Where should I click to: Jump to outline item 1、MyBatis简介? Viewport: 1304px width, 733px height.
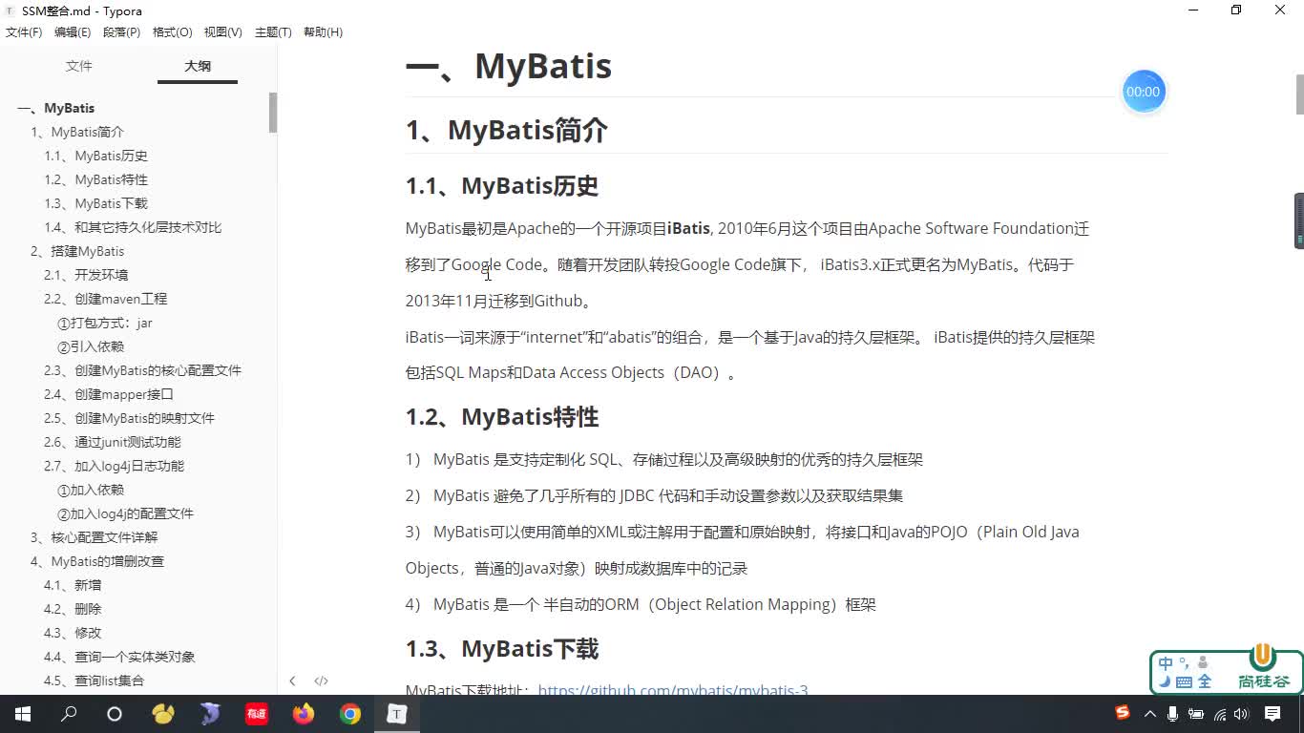(x=77, y=132)
